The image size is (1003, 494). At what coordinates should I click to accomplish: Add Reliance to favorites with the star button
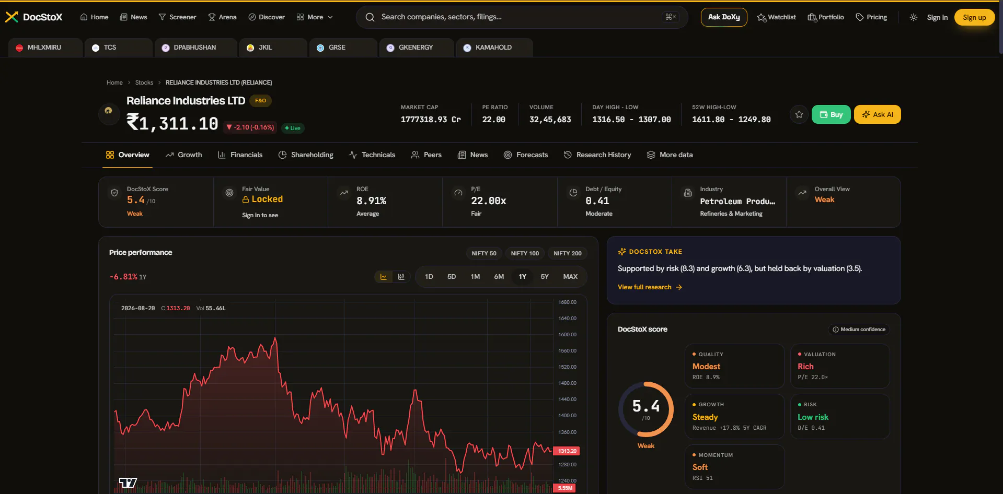pos(799,114)
